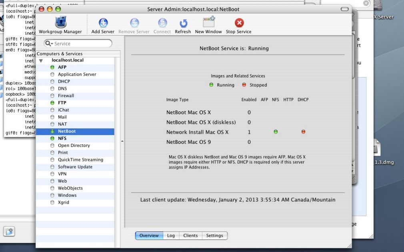Switch to the Settings tab
404x252 pixels.
click(215, 236)
